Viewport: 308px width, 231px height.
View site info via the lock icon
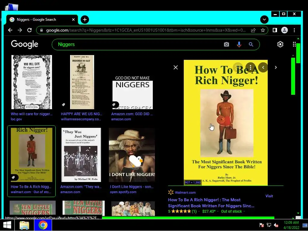pyautogui.click(x=42, y=30)
